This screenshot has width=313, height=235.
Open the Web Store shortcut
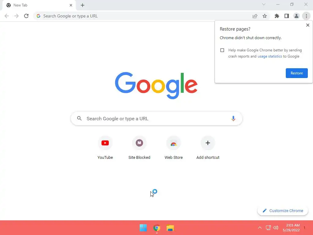[x=174, y=148]
